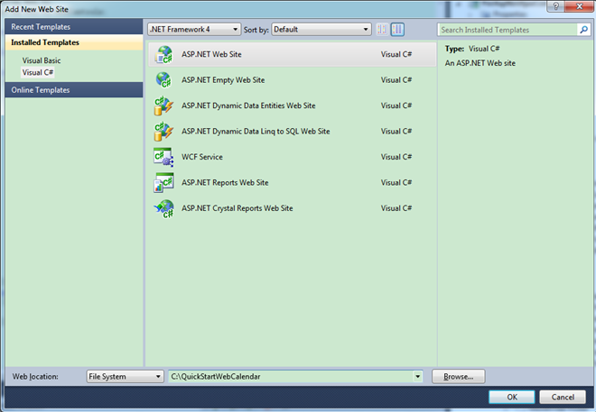
Task: Click the Dynamic Data Entities Web Site icon
Action: coord(163,105)
